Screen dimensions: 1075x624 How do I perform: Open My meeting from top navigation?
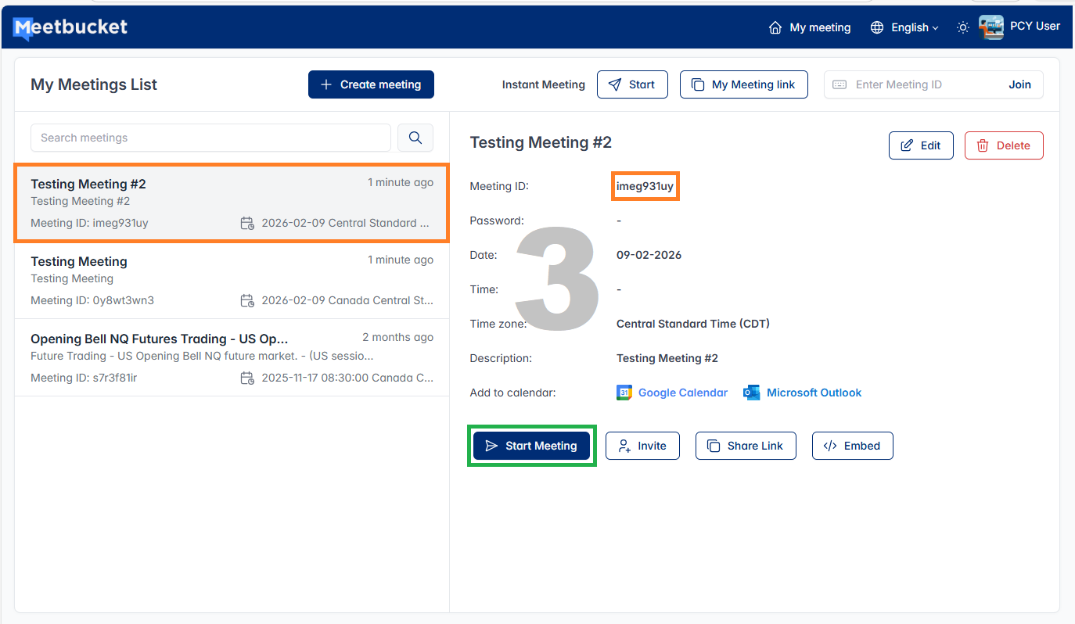click(x=810, y=27)
